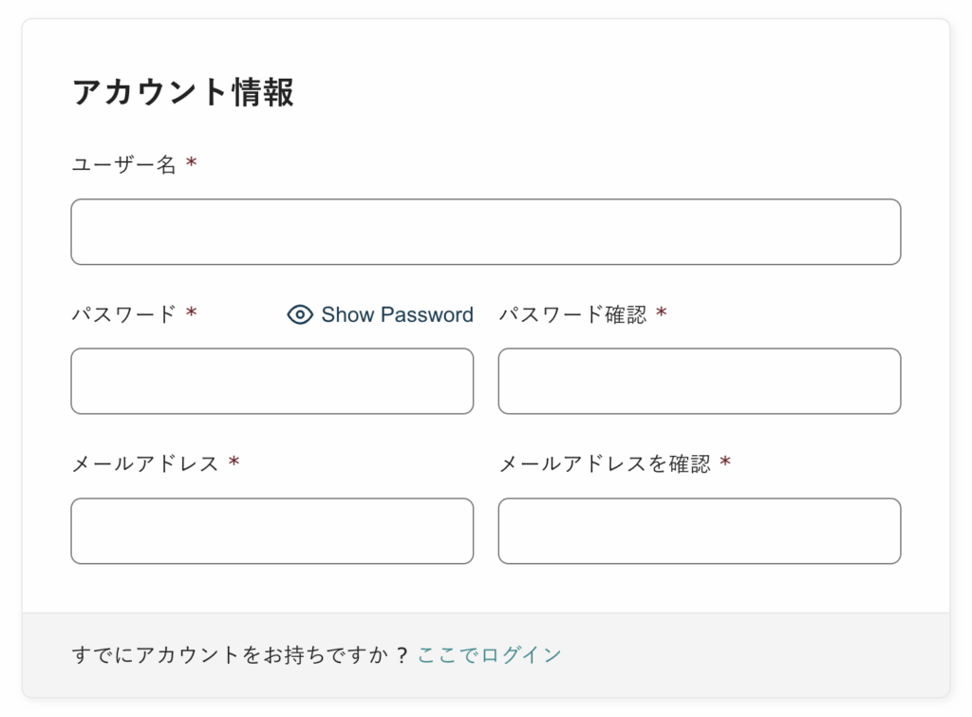Open the ここでログイン link
This screenshot has width=972, height=717.
pos(489,654)
